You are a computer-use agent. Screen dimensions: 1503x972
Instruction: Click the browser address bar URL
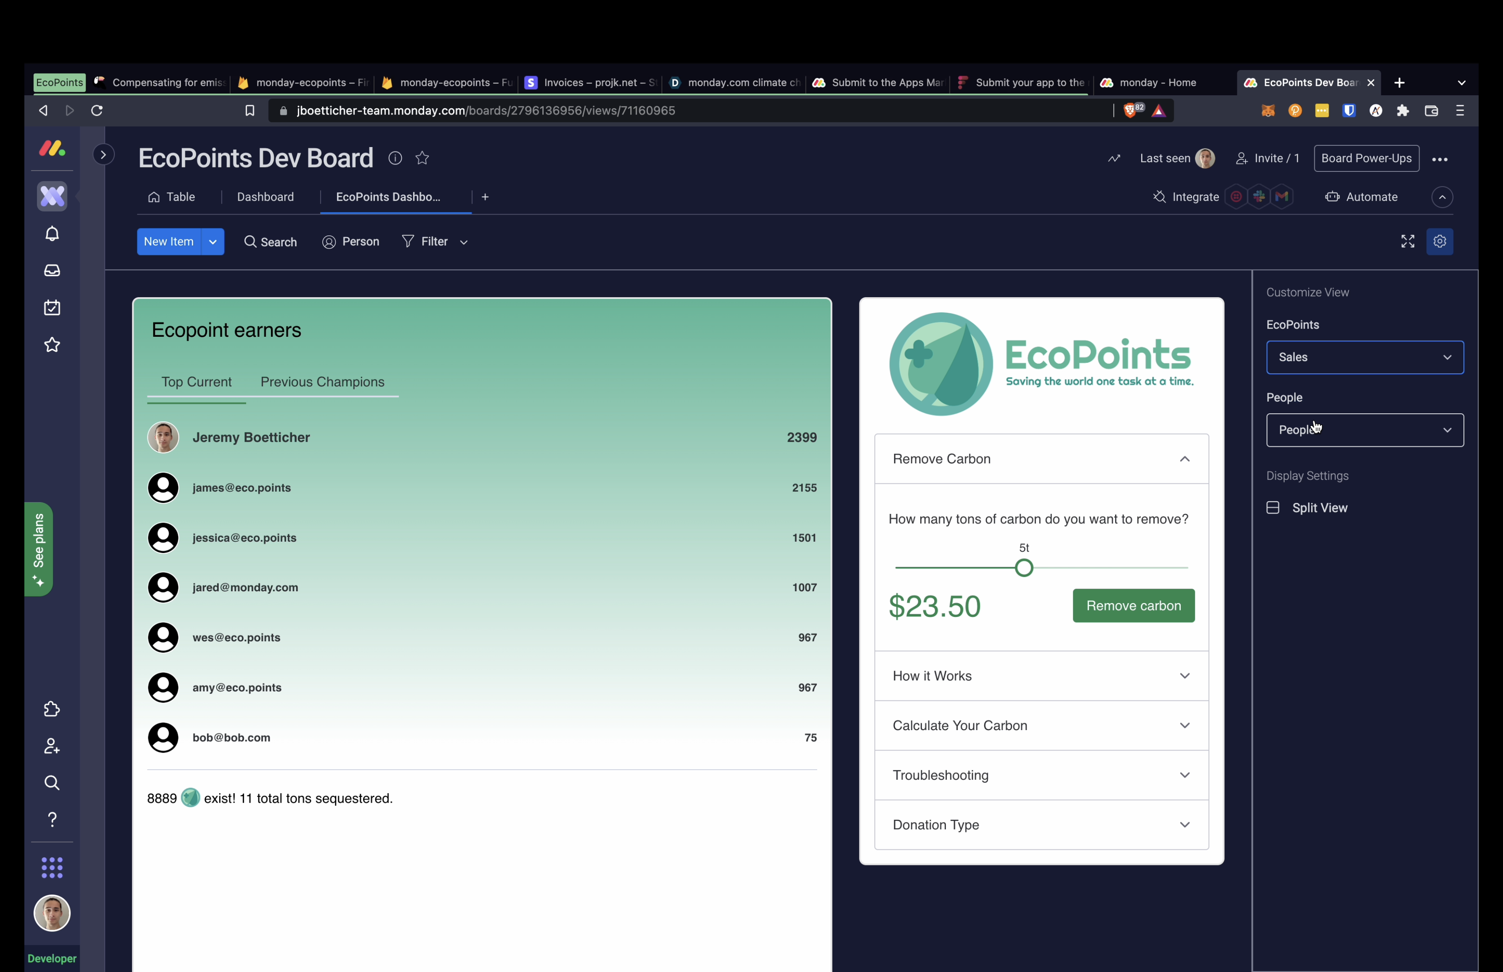coord(486,111)
